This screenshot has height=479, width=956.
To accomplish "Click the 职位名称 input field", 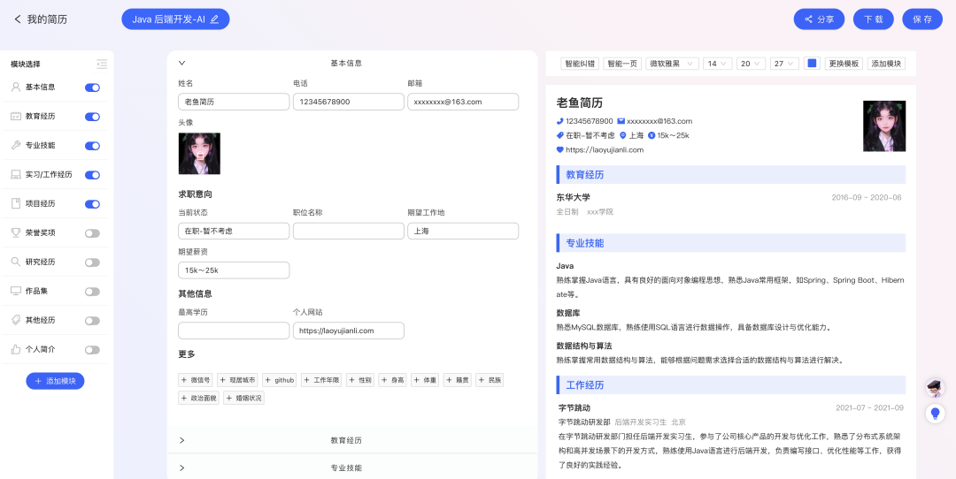I will pos(349,232).
